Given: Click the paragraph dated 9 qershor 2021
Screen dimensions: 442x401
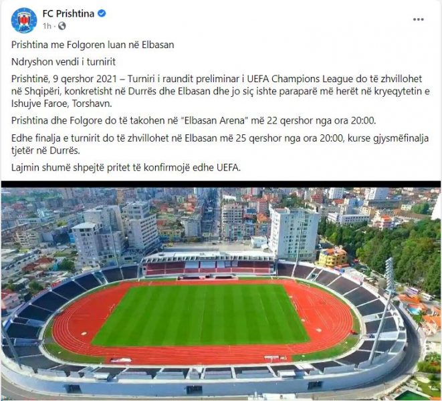Looking at the screenshot, I should click(x=221, y=91).
